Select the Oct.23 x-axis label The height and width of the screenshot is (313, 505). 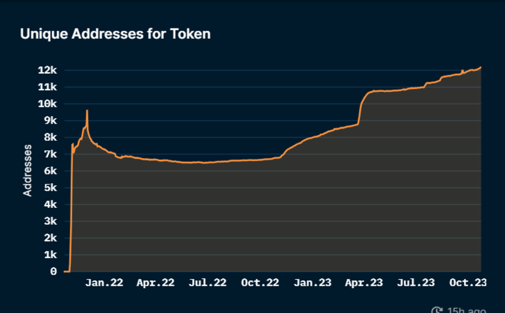pyautogui.click(x=468, y=283)
